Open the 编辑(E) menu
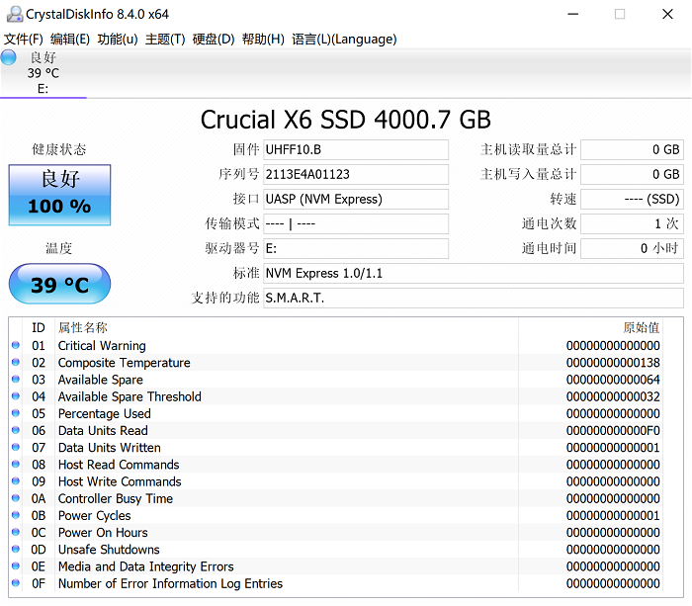Image resolution: width=692 pixels, height=606 pixels. click(70, 40)
